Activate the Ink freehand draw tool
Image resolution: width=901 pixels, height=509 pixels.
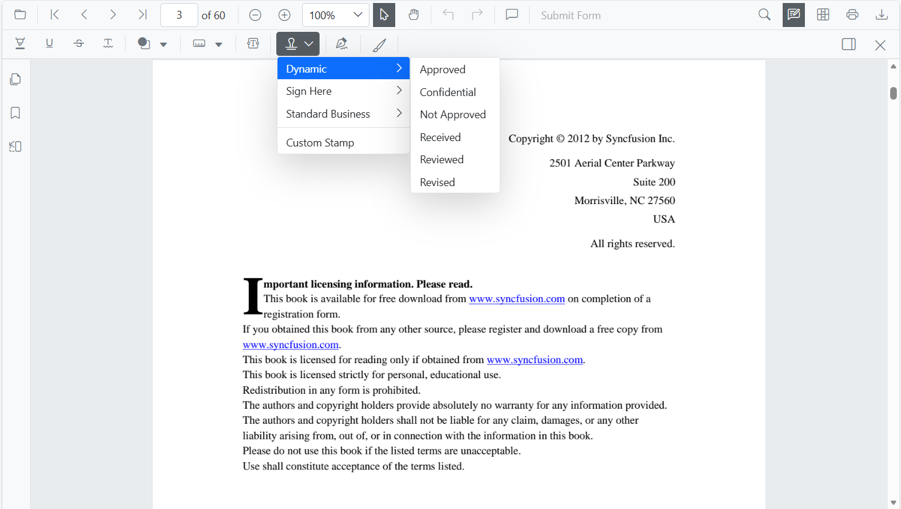tap(379, 44)
